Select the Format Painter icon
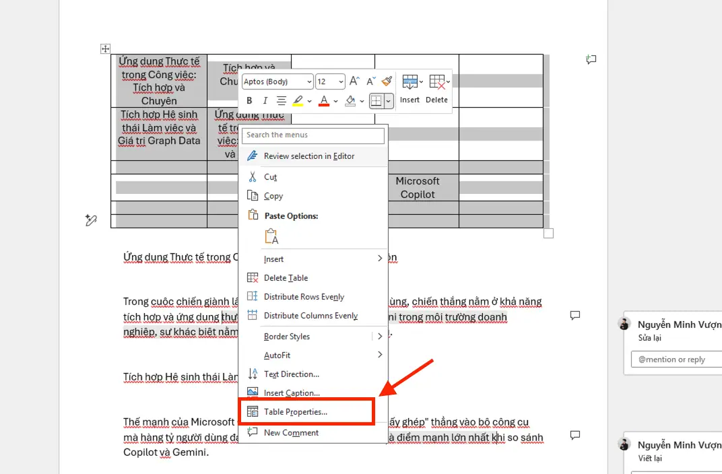This screenshot has height=474, width=722. coord(387,81)
